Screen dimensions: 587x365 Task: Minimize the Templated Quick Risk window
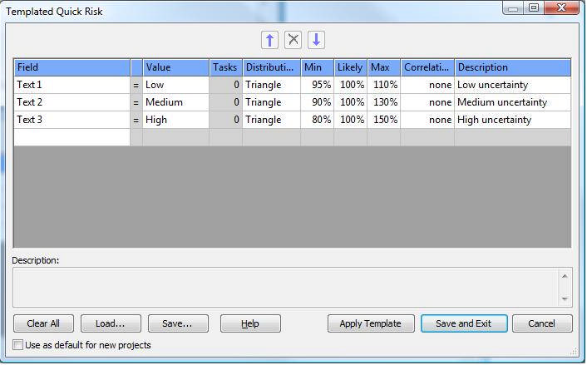pyautogui.click(x=513, y=7)
